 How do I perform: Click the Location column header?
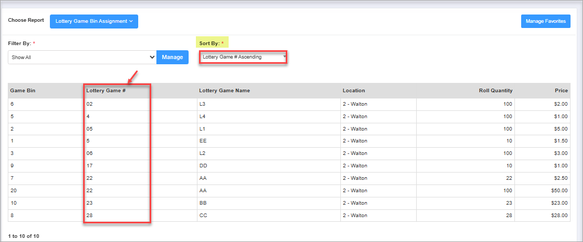354,91
